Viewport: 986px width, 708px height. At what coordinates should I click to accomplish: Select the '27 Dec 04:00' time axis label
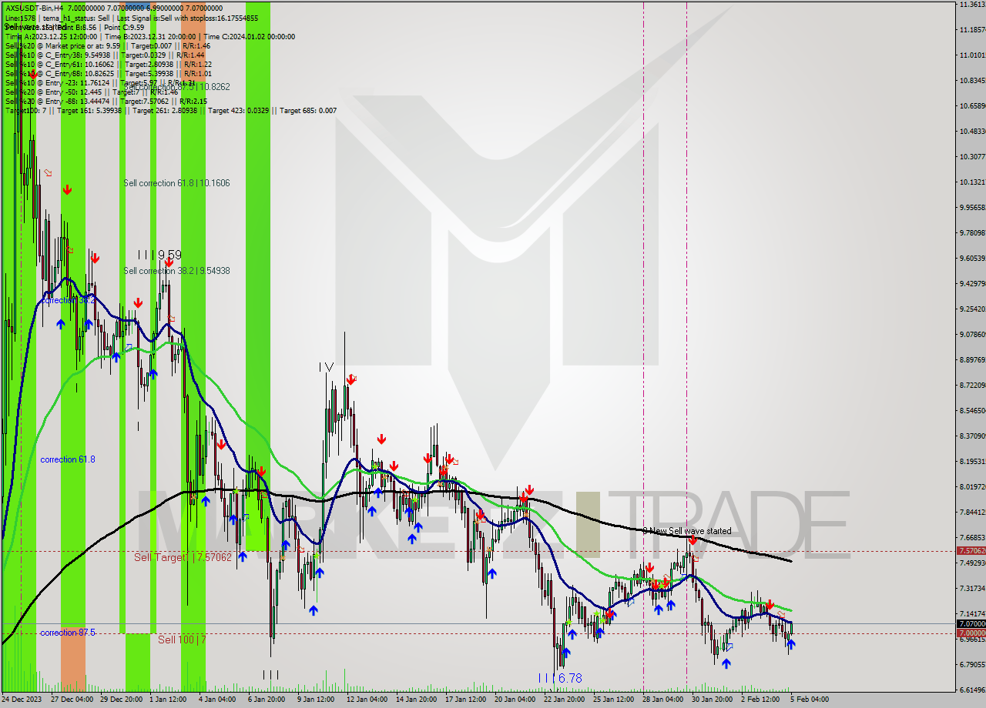(x=72, y=700)
